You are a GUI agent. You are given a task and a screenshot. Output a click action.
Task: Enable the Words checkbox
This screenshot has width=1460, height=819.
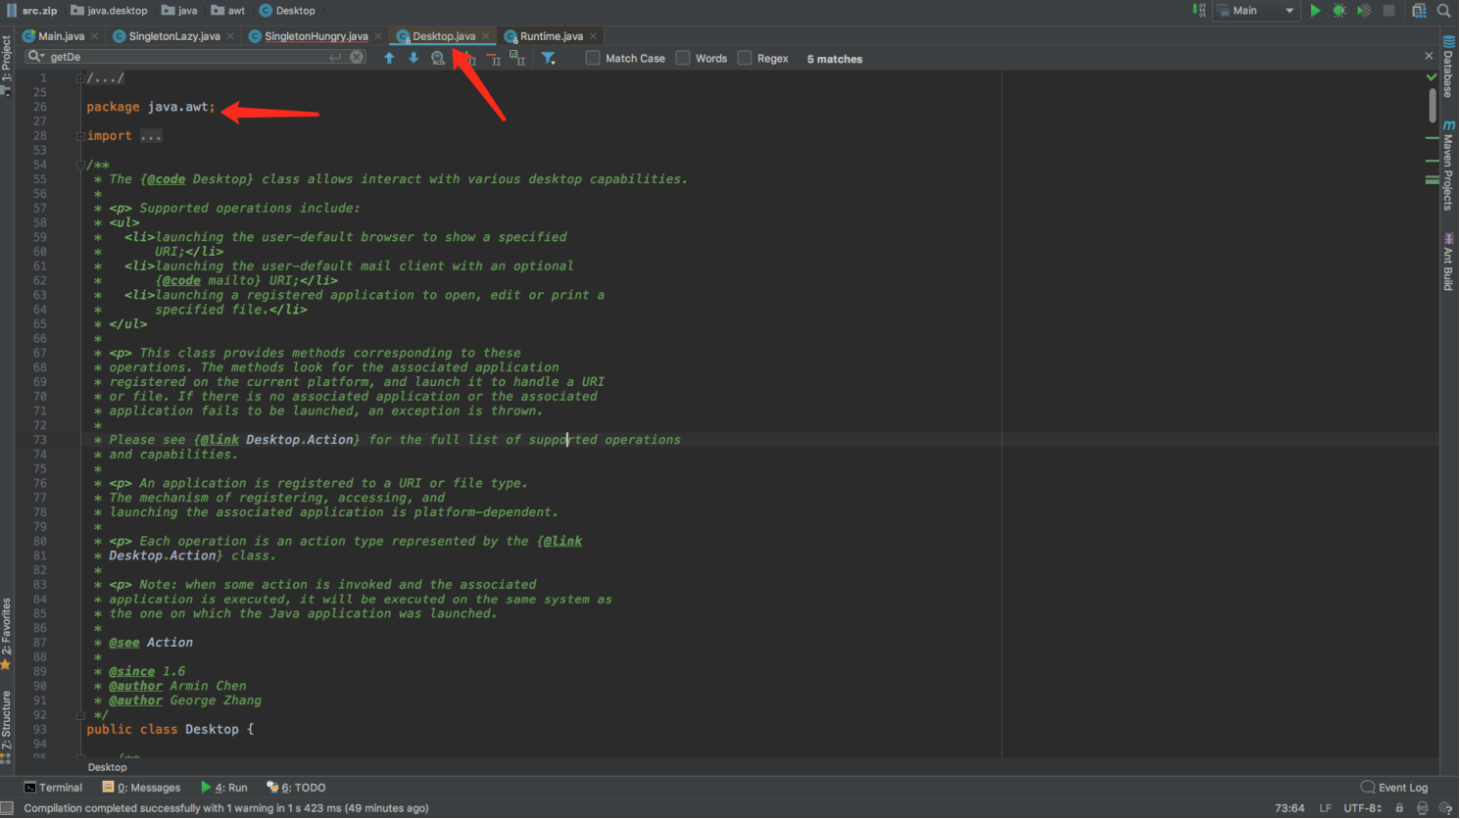(683, 59)
